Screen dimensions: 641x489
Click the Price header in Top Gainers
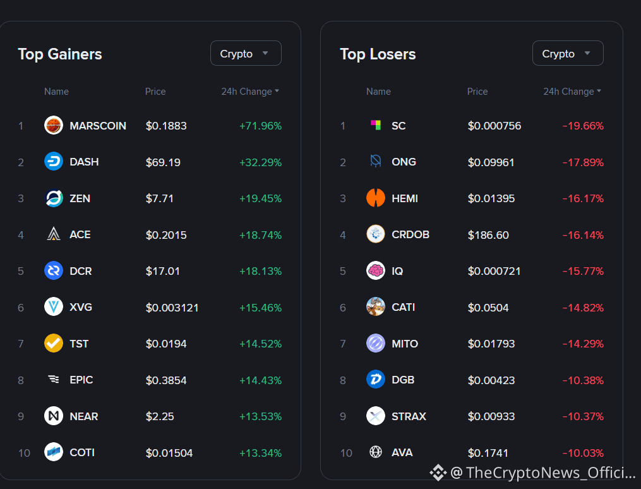click(x=155, y=92)
